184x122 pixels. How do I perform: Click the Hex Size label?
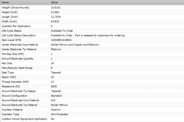coord(7,63)
